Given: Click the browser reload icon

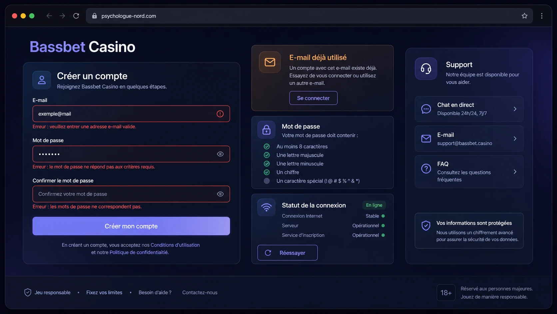Looking at the screenshot, I should coord(76,16).
